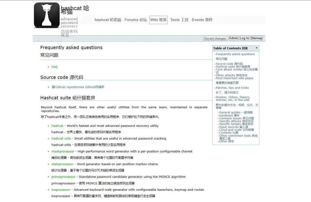Open the statsprocessor link
Image resolution: width=311 pixels, height=202 pixels.
(62, 164)
